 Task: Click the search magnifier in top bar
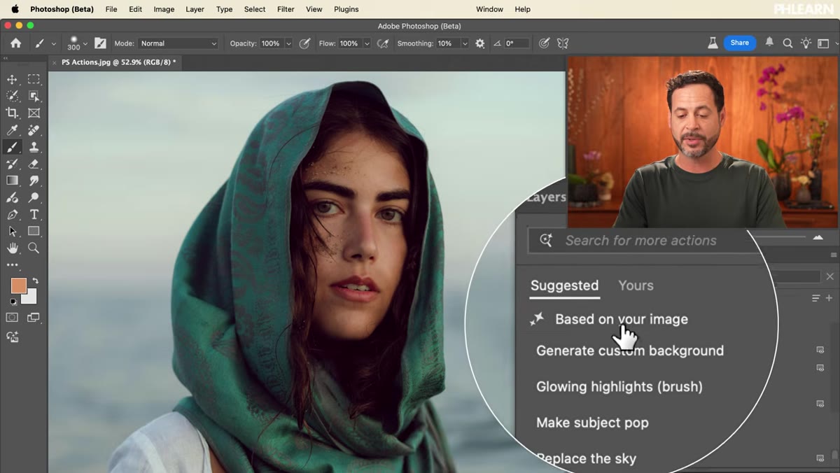tap(787, 43)
